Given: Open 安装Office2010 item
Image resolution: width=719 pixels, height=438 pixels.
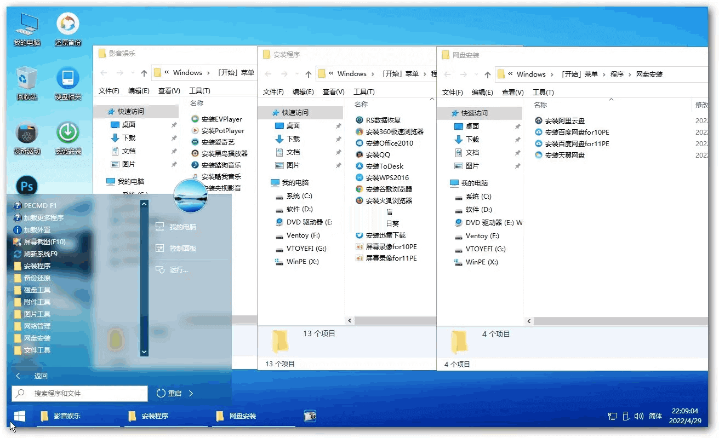Looking at the screenshot, I should [384, 143].
